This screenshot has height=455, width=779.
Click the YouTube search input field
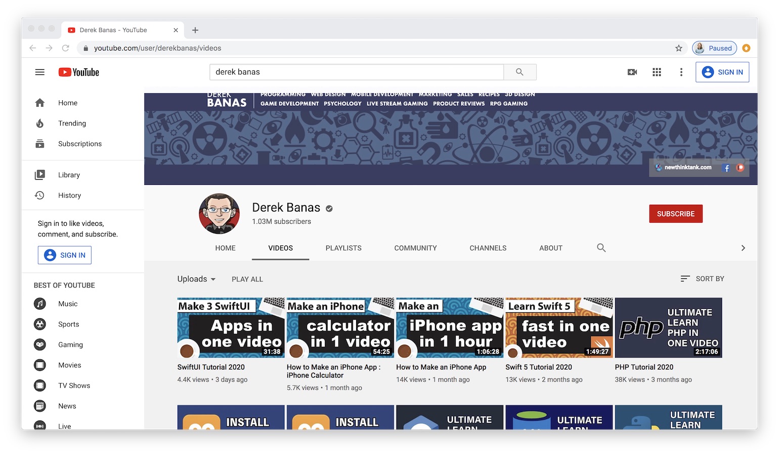357,72
